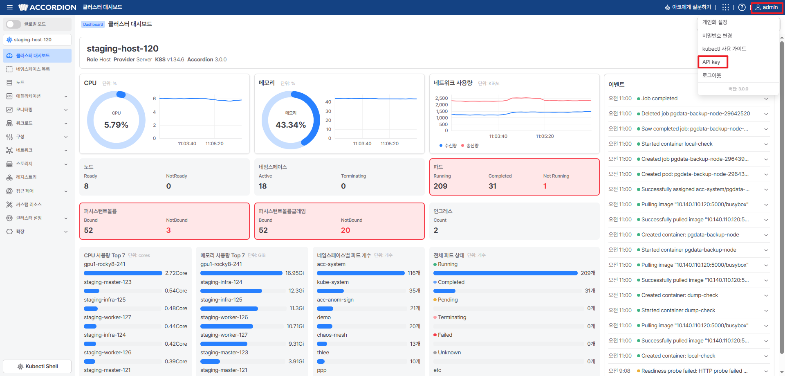This screenshot has width=785, height=376.
Task: Click the Dashboard breadcrumb badge
Action: coord(93,24)
